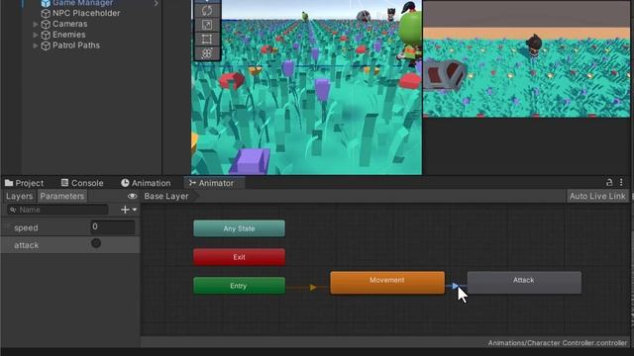Open the Layers tab in Animator
Image resolution: width=634 pixels, height=356 pixels.
pos(20,196)
